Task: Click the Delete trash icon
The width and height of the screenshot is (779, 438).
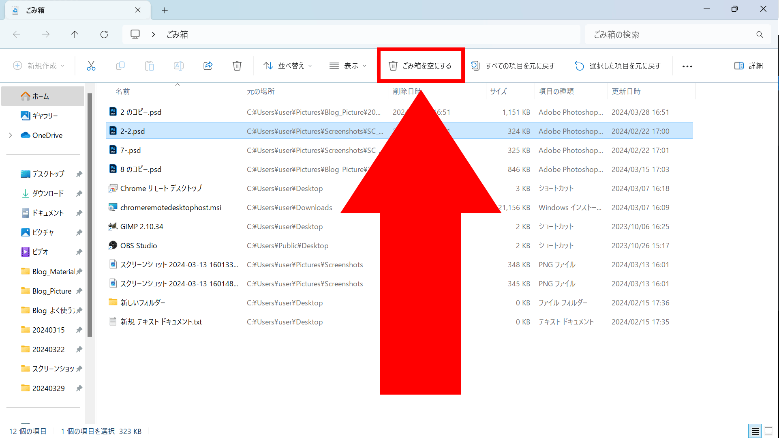Action: click(237, 66)
